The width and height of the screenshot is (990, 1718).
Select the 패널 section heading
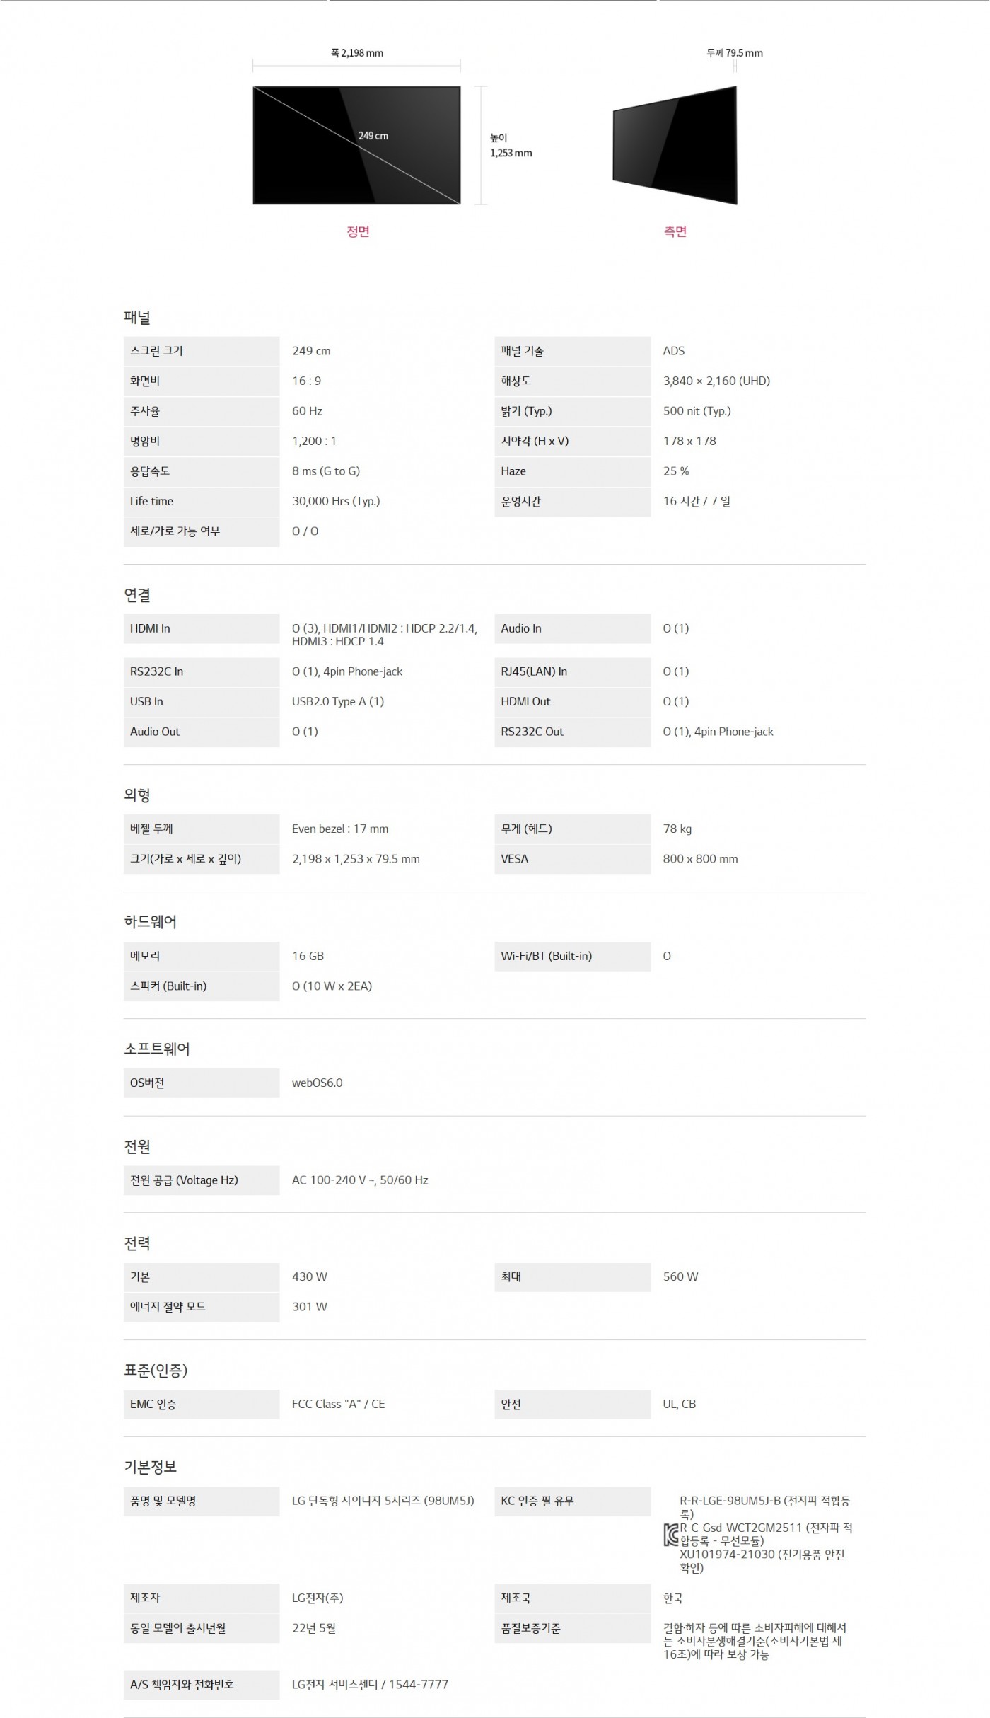(137, 318)
